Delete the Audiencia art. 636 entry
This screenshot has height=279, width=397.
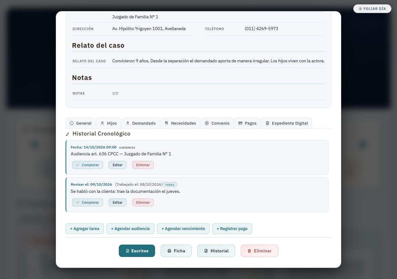pos(143,165)
